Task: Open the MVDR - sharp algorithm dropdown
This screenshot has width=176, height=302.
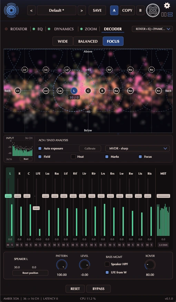Action: [x=137, y=148]
